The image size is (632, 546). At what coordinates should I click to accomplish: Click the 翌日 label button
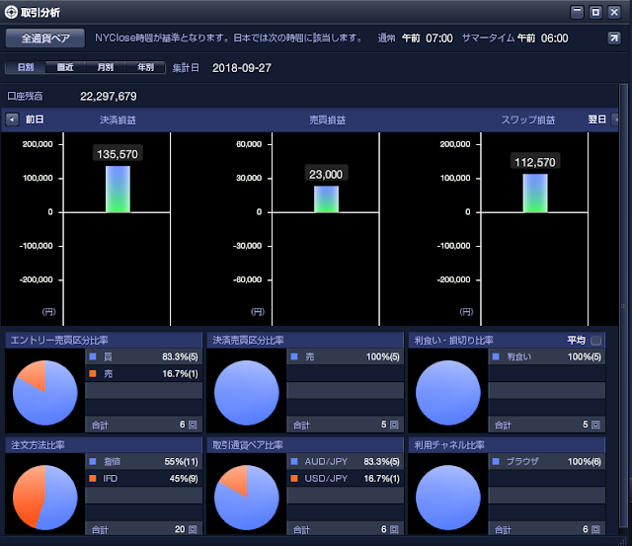click(596, 119)
